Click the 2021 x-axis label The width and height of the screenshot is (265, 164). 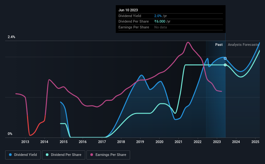(178, 142)
